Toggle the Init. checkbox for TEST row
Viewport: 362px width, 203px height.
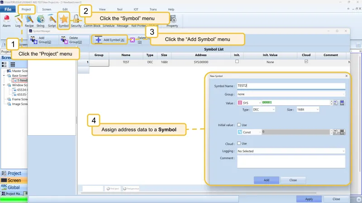point(237,62)
